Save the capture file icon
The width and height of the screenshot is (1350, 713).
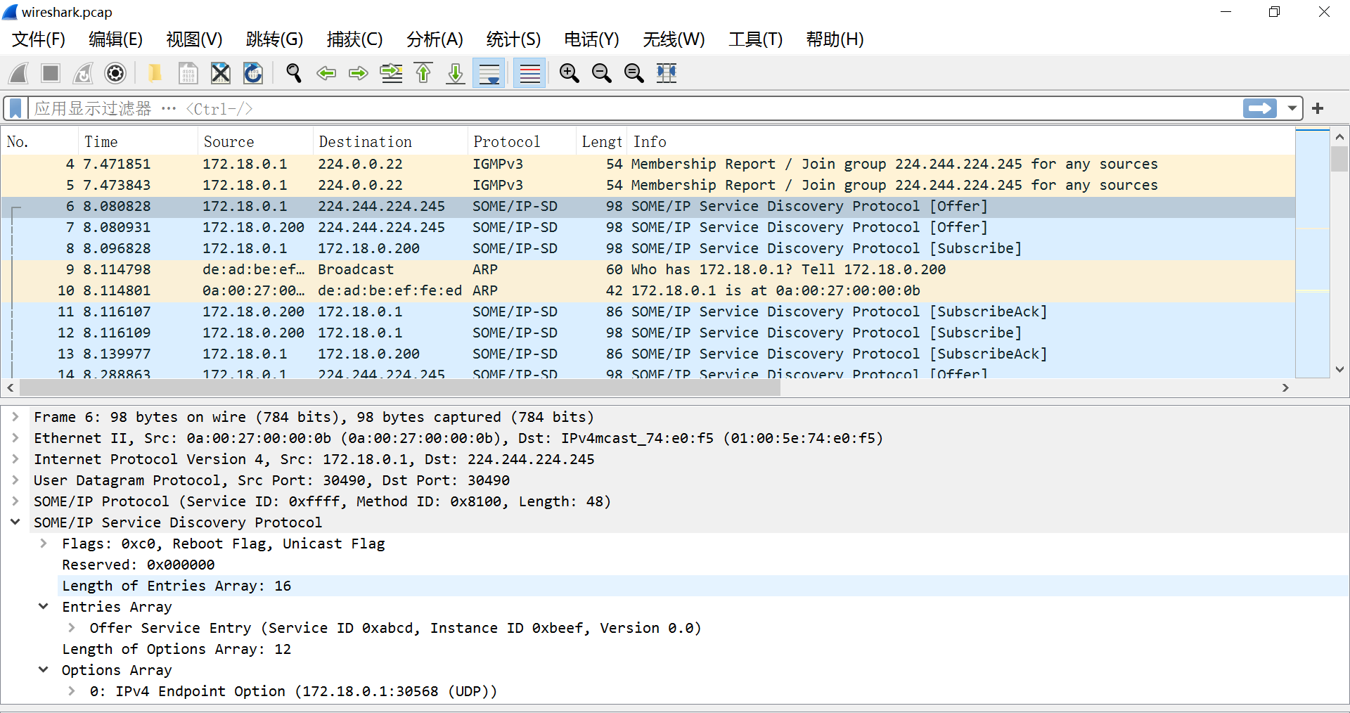click(x=188, y=73)
